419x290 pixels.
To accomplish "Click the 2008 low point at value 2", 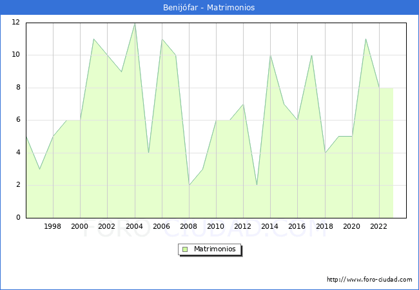I will coord(189,185).
